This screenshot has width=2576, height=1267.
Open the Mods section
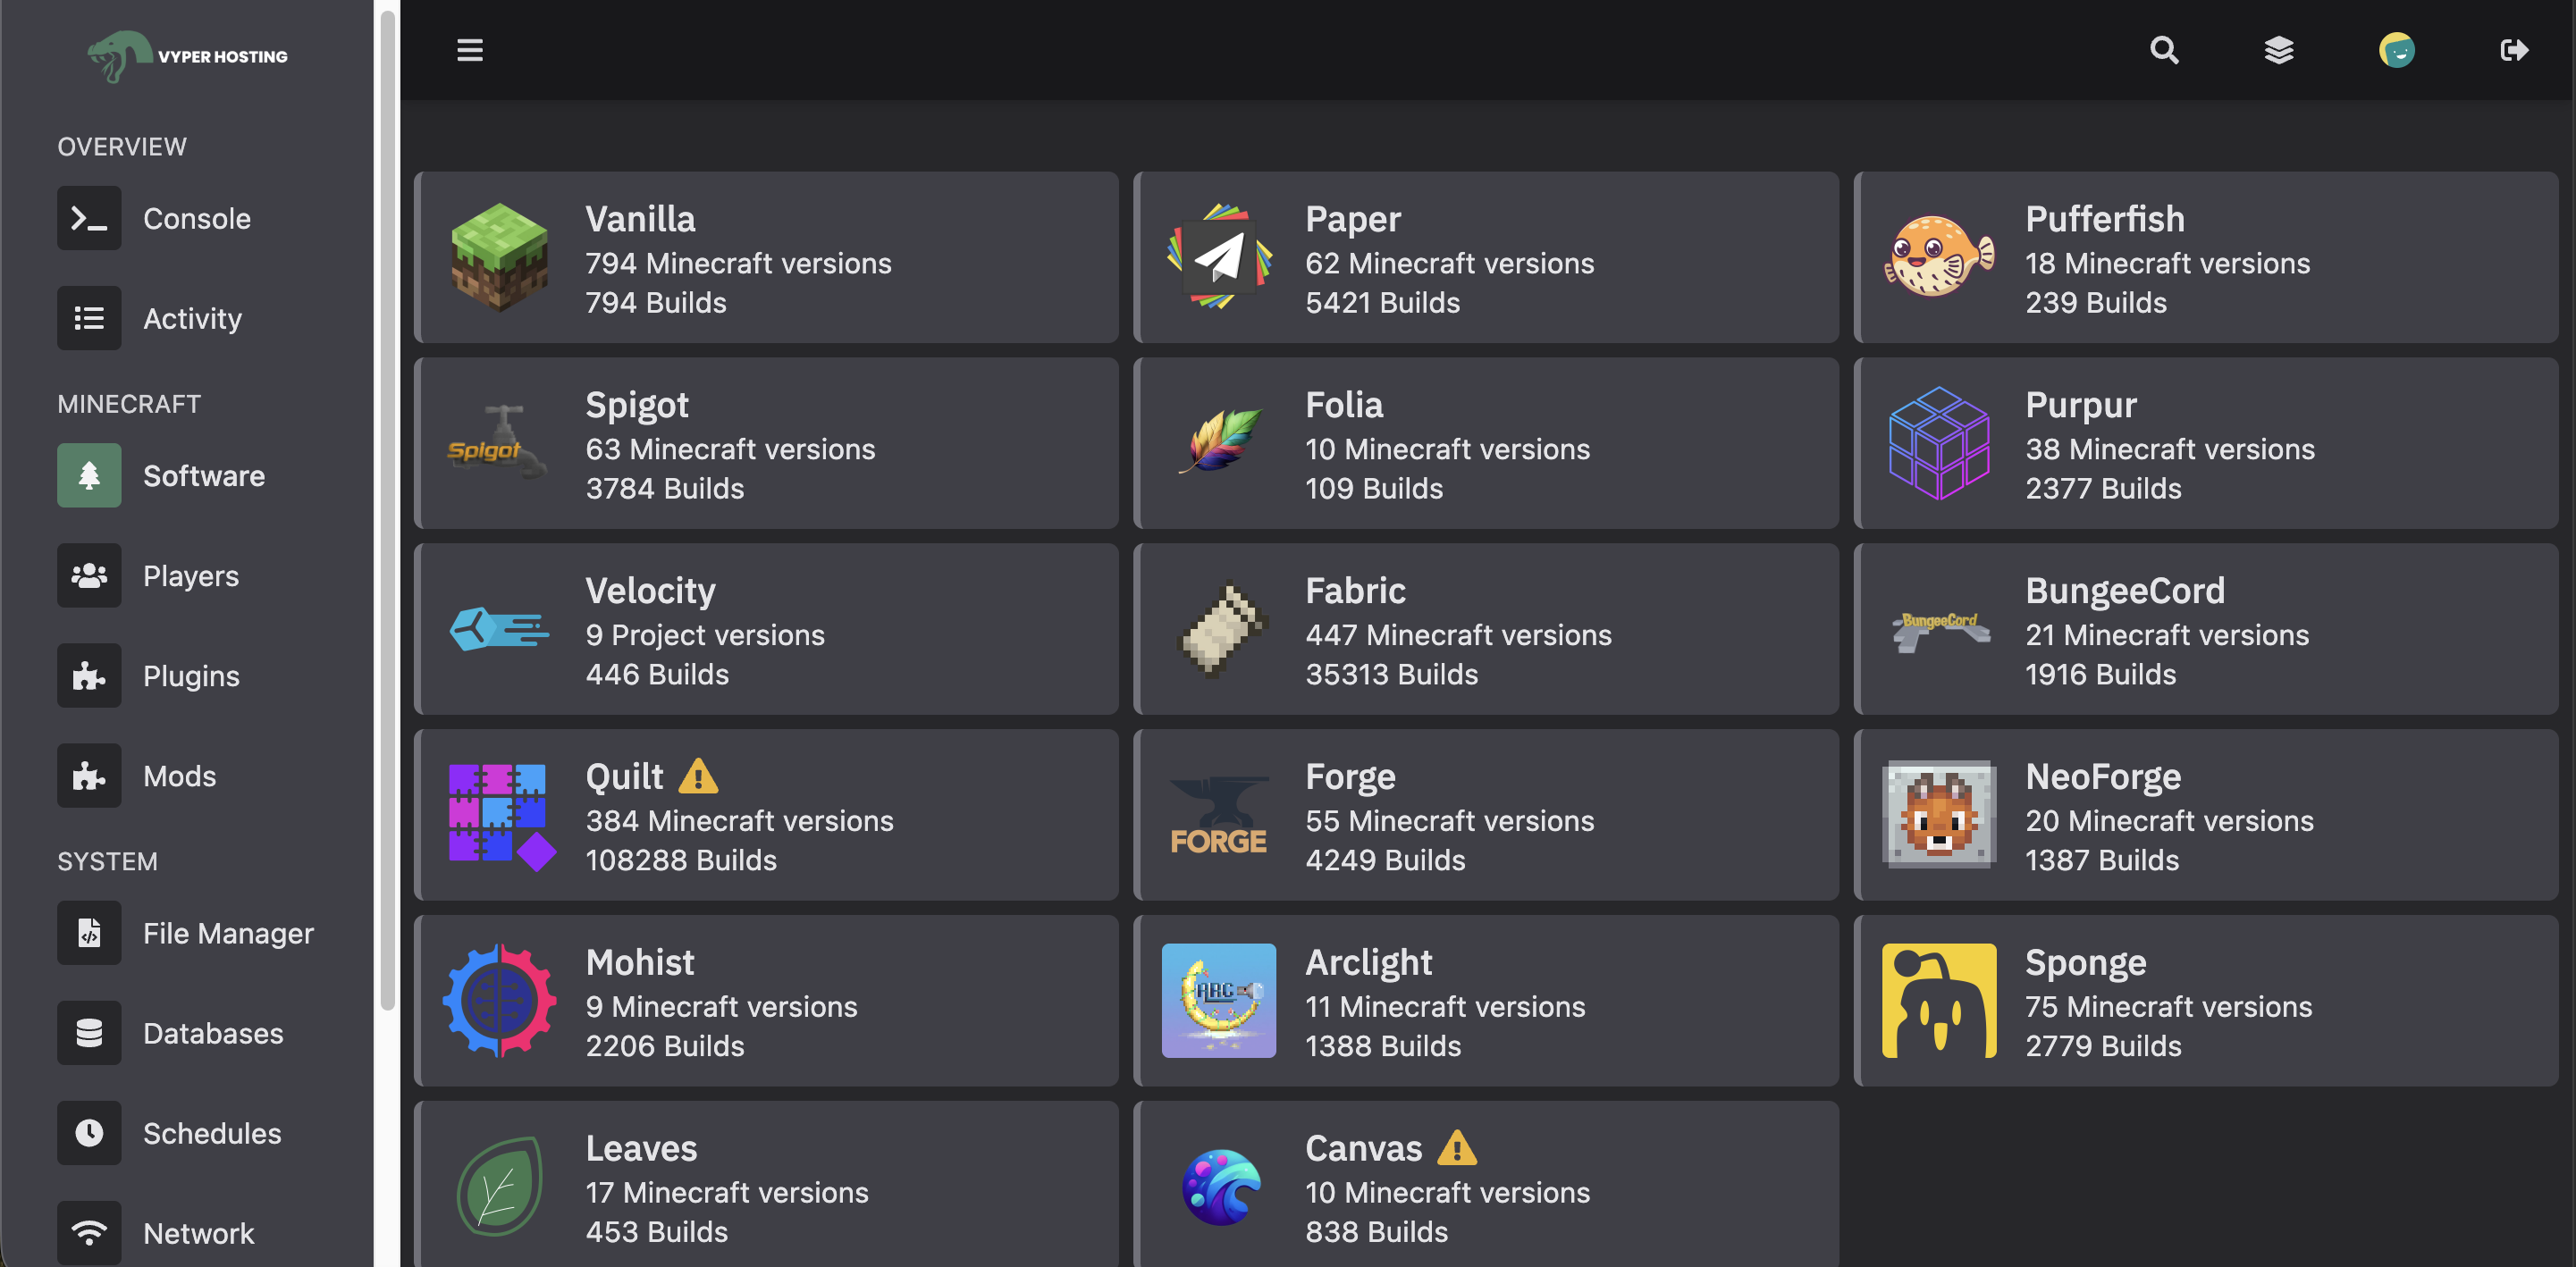click(180, 775)
